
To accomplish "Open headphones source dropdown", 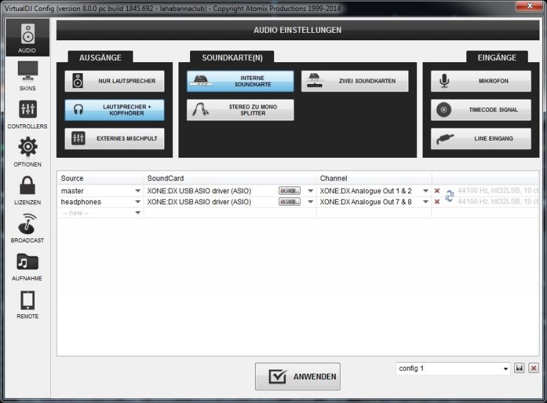I will pyautogui.click(x=138, y=202).
